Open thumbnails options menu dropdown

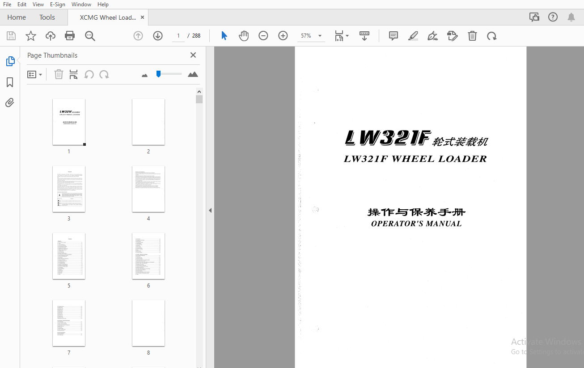35,75
